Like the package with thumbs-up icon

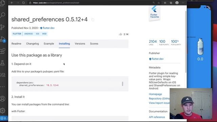point(121,34)
